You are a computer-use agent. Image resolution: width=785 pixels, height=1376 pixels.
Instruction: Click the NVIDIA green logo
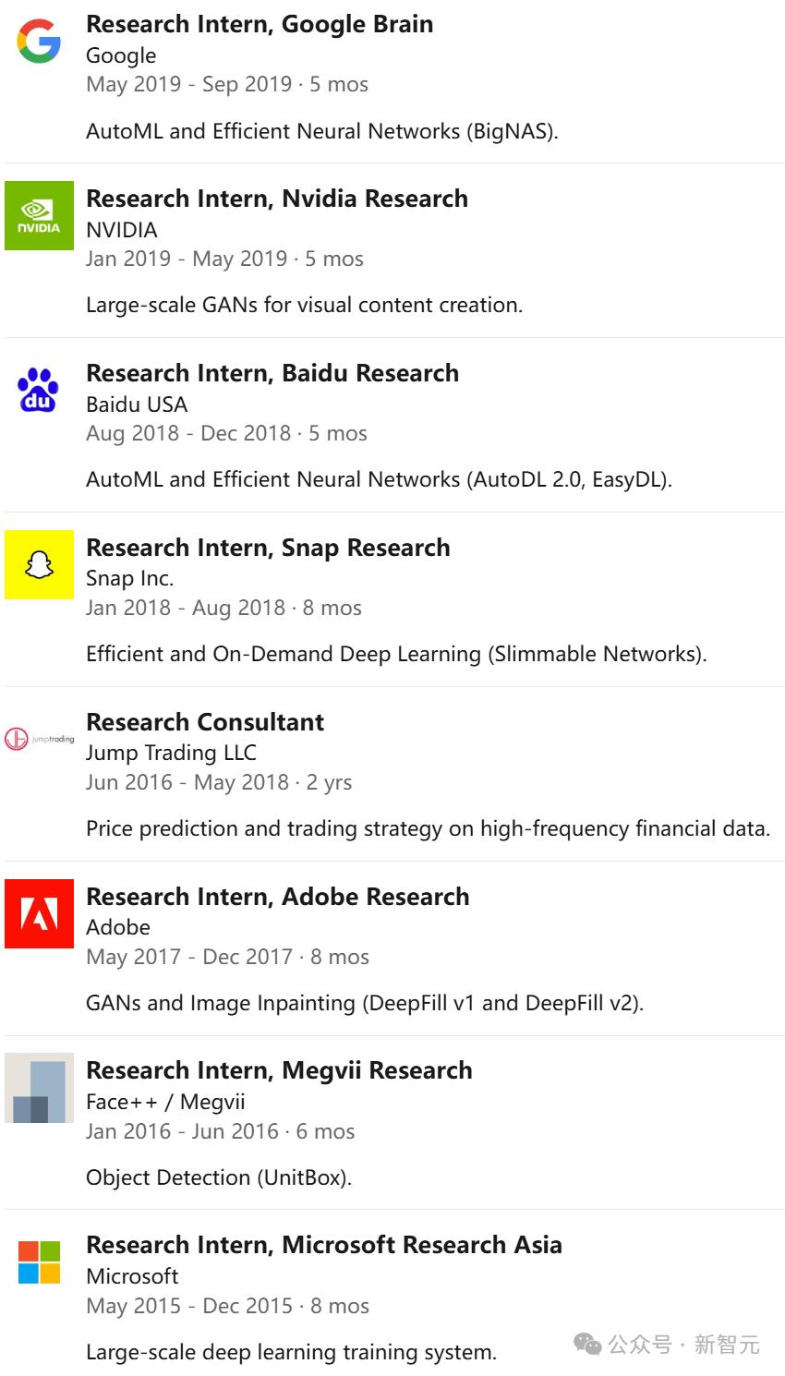39,216
